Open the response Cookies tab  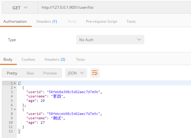(x=28, y=59)
